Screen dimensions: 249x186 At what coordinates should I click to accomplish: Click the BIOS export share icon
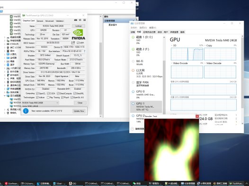tap(73, 43)
